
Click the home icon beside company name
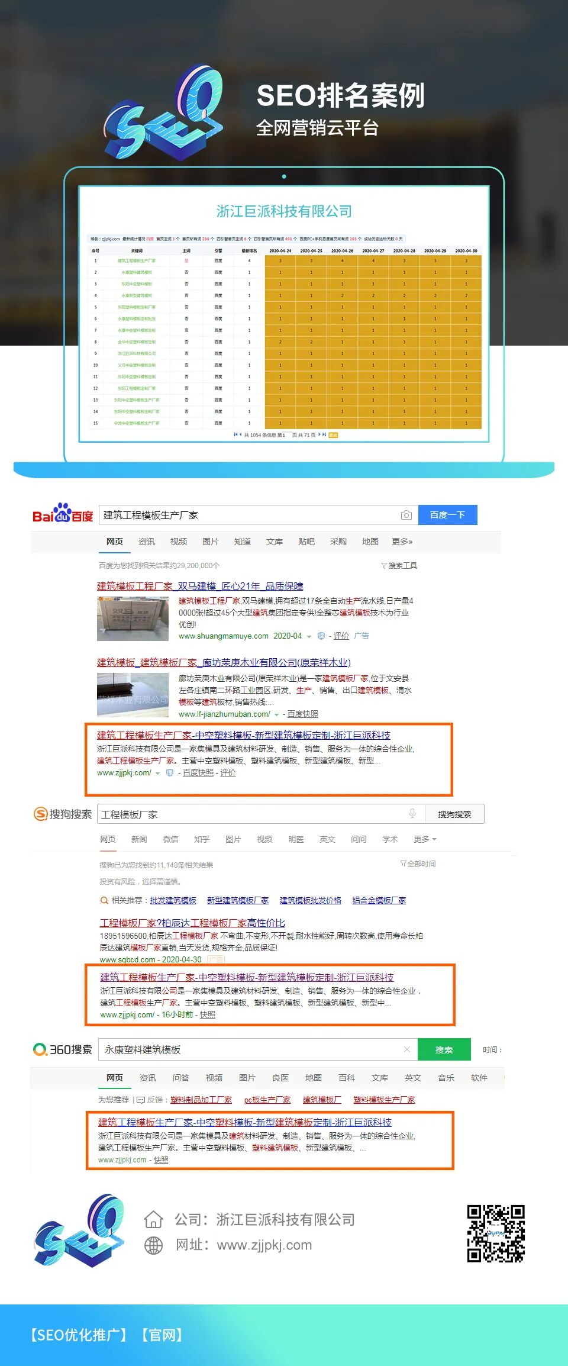[153, 1219]
